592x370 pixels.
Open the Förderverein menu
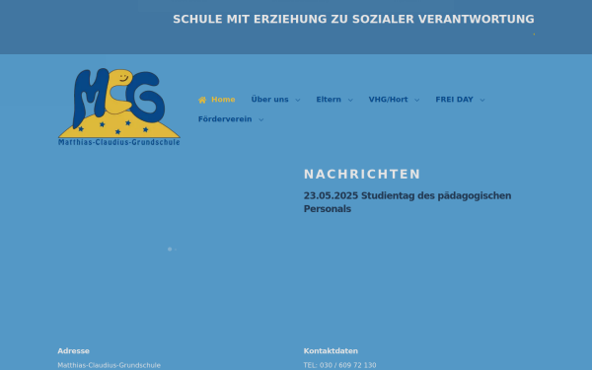coord(225,119)
